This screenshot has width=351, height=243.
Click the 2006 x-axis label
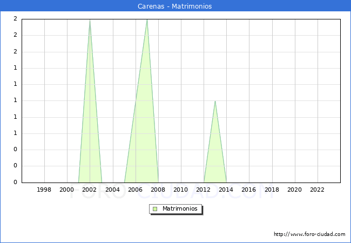pyautogui.click(x=135, y=190)
